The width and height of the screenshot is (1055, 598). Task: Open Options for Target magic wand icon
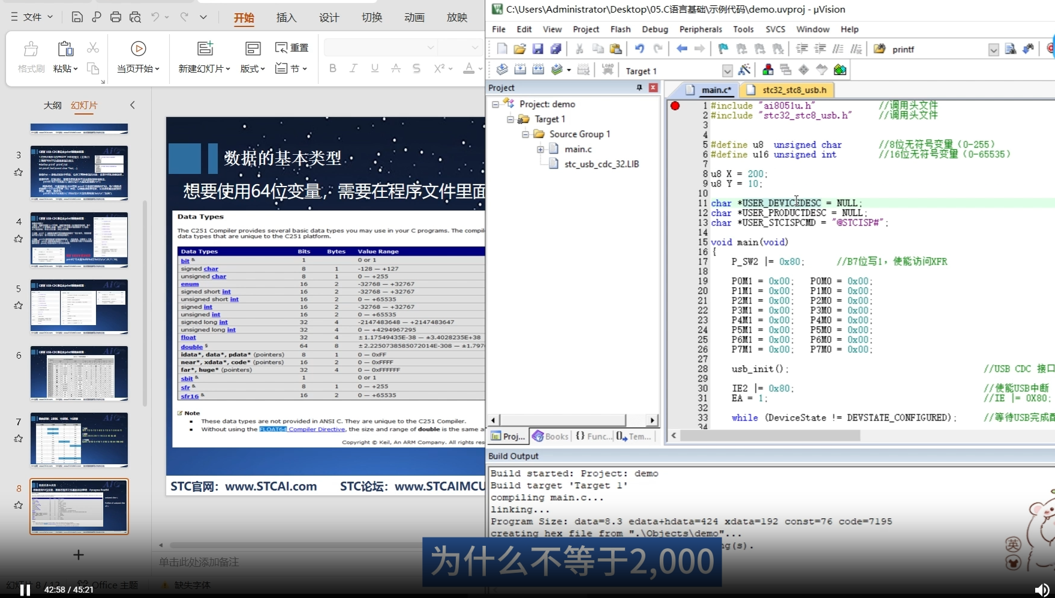(x=744, y=70)
